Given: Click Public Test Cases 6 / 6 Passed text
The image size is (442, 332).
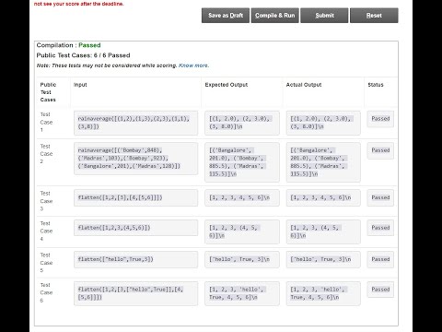Looking at the screenshot, I should pos(83,55).
